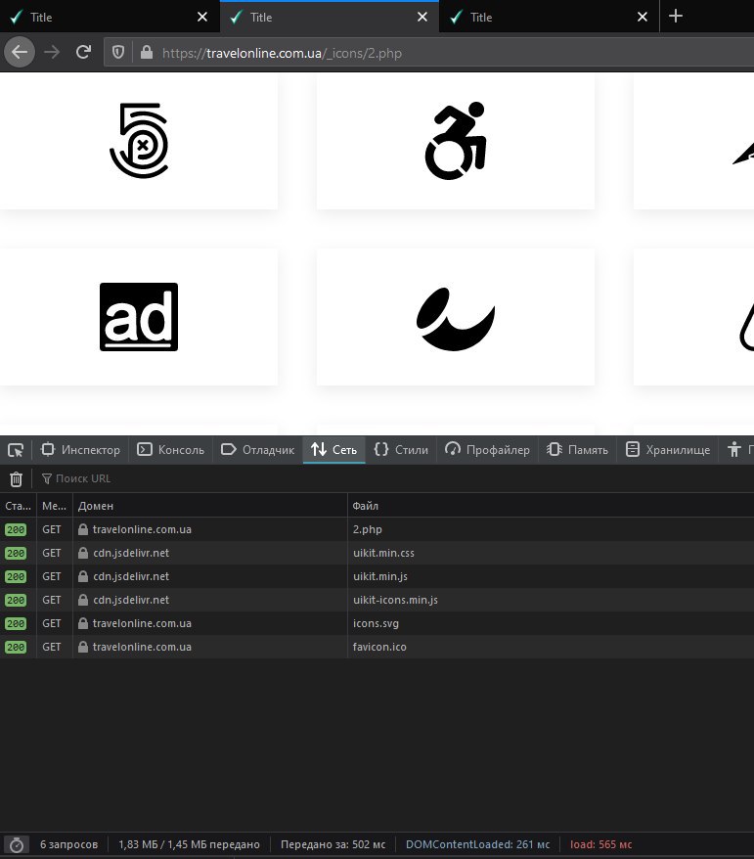This screenshot has height=859, width=754.
Task: Close the first Title tab
Action: [202, 17]
